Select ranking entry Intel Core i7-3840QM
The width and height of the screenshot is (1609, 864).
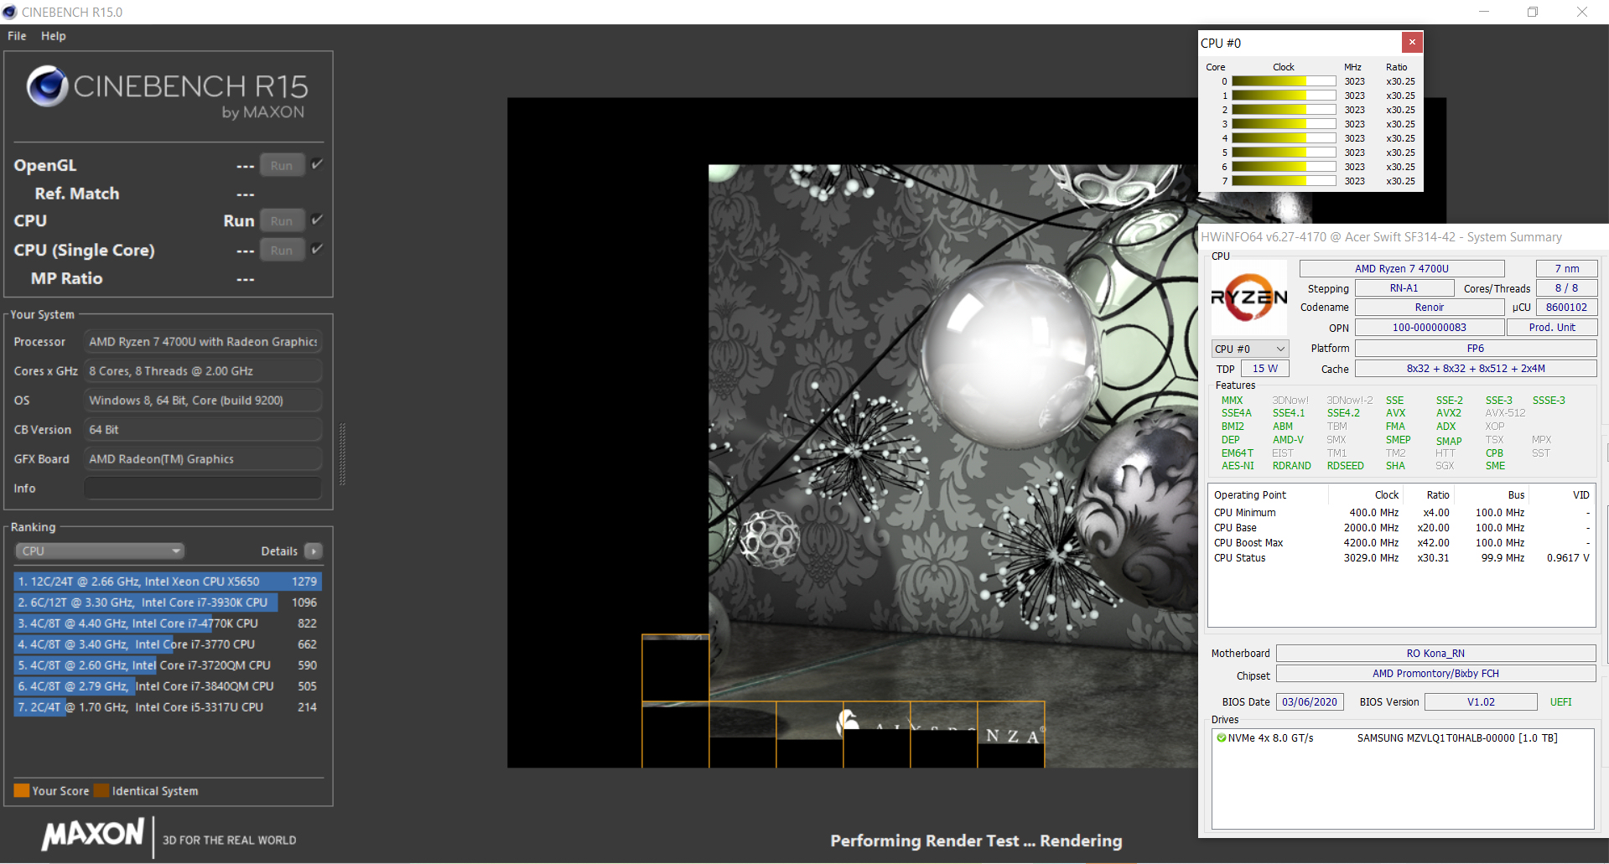coord(168,686)
